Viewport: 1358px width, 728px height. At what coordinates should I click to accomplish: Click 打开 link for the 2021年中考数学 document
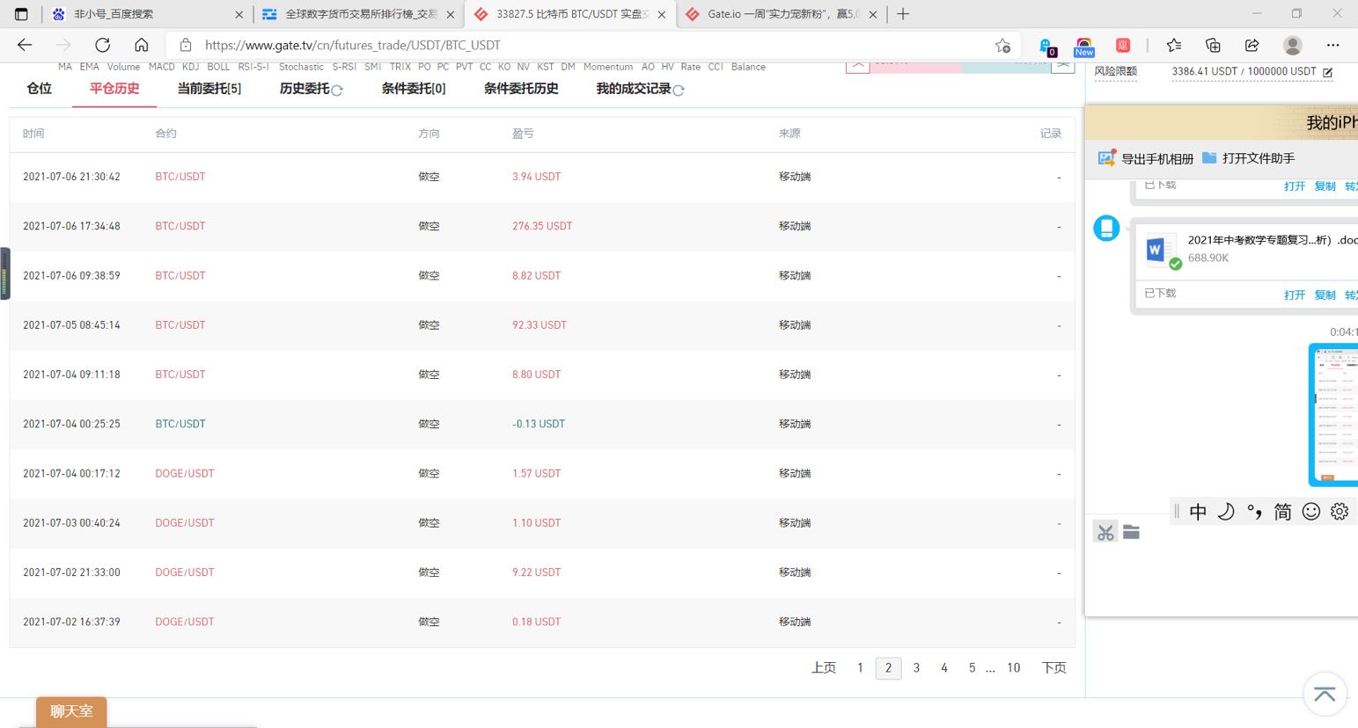tap(1294, 295)
